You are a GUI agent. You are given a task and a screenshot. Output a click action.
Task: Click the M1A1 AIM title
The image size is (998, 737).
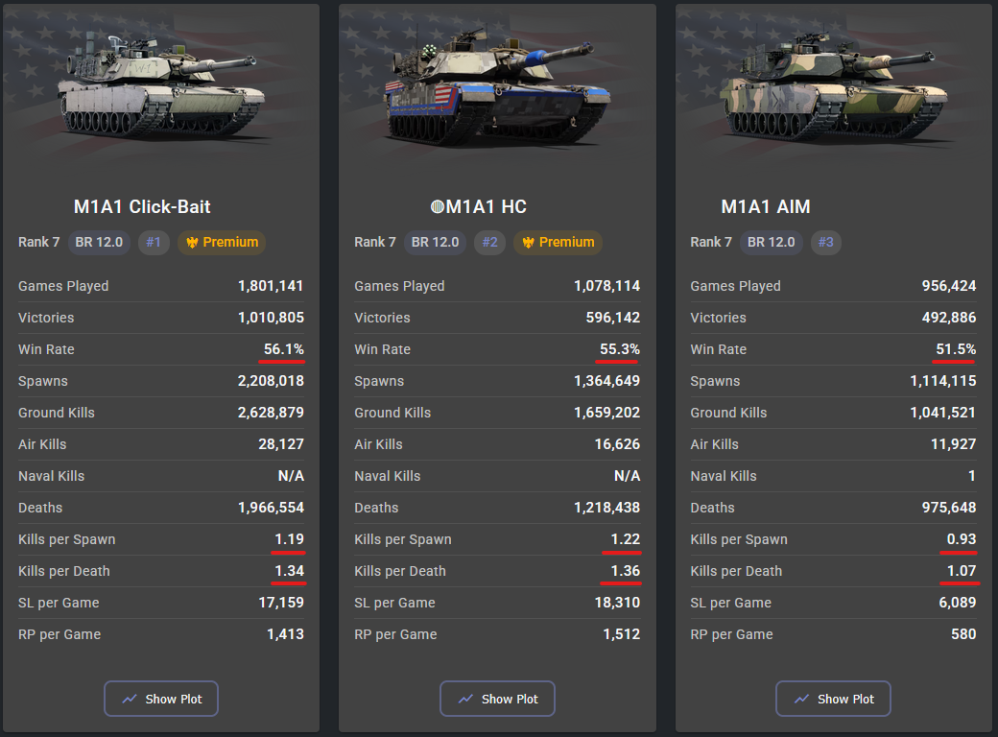pos(766,207)
